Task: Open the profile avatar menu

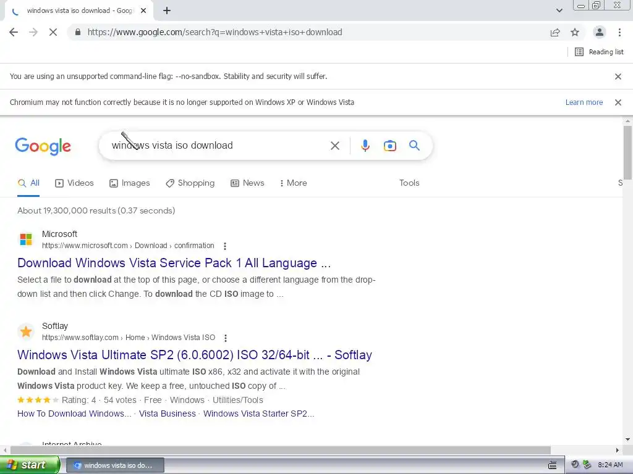Action: pyautogui.click(x=600, y=32)
